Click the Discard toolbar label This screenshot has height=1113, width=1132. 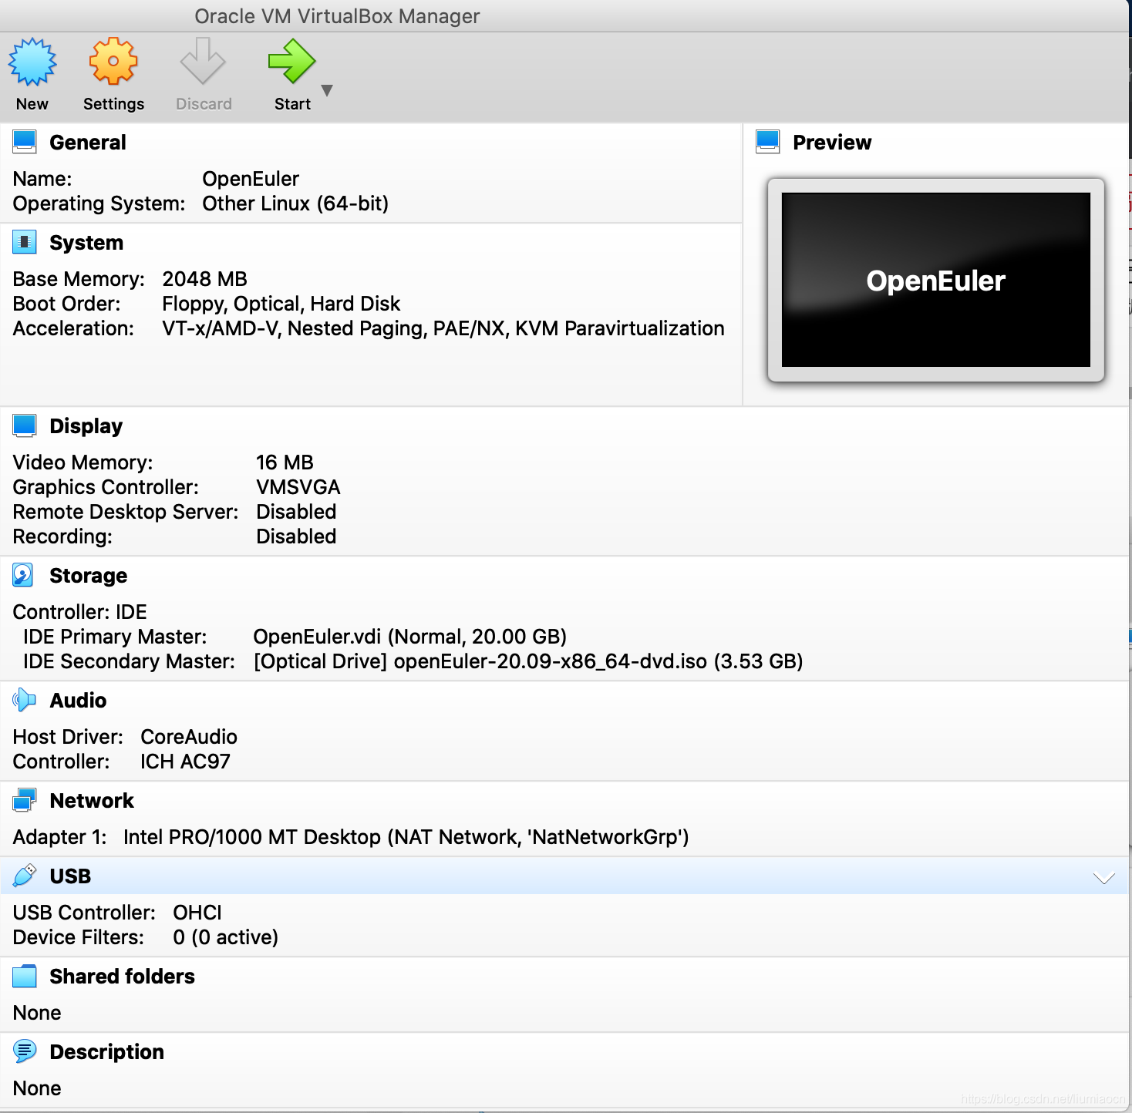[204, 104]
